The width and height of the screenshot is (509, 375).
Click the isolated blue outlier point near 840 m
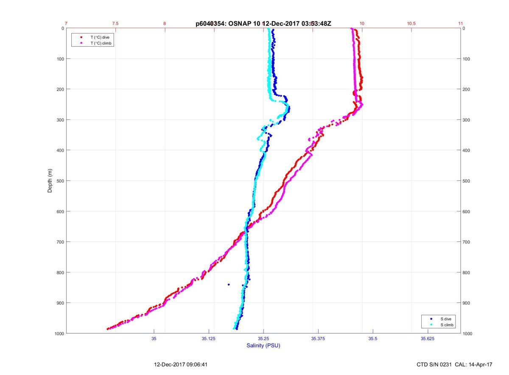click(229, 284)
